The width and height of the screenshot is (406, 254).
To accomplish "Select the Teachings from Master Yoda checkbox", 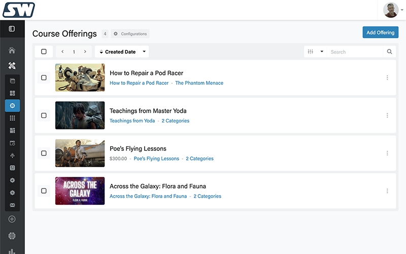I will click(44, 115).
